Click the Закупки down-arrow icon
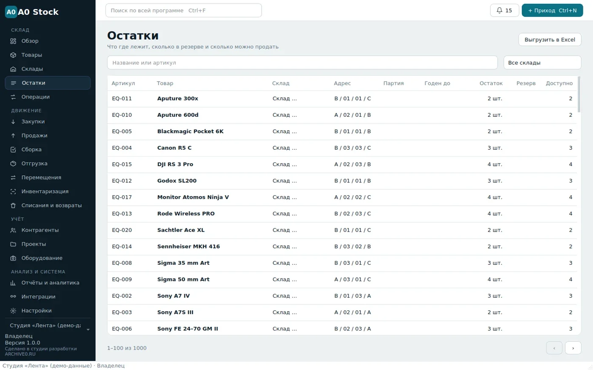 (13, 122)
